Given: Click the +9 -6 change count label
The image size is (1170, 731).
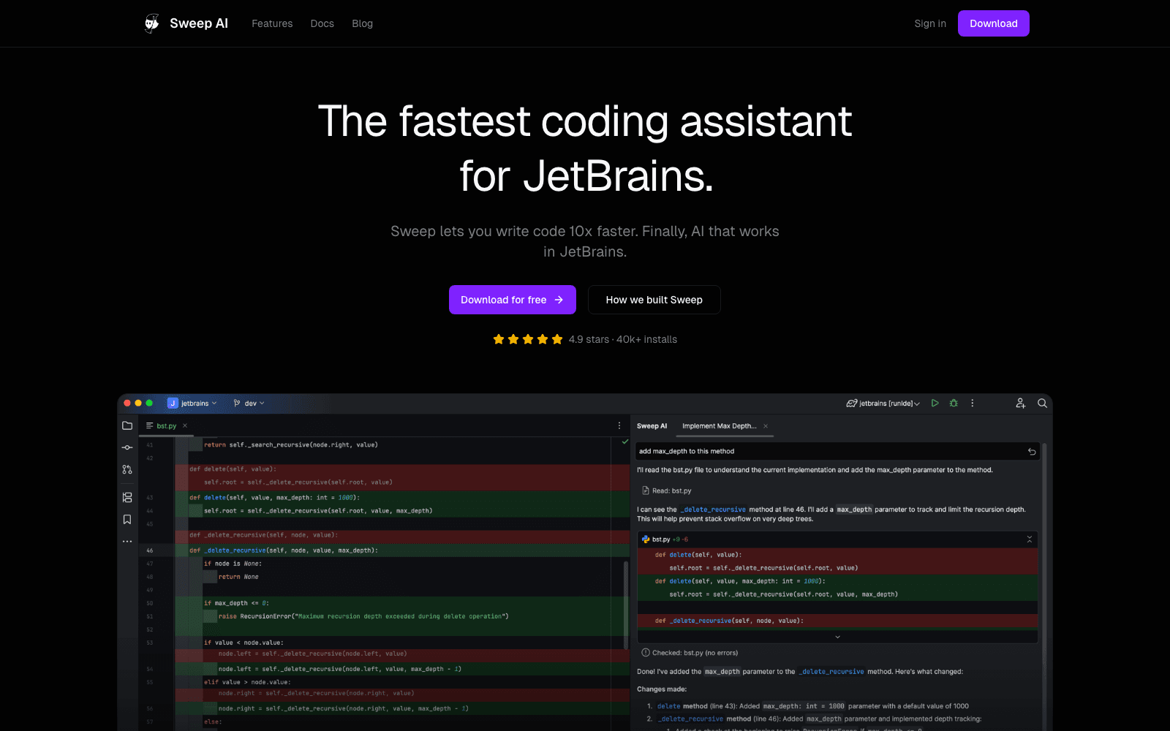Looking at the screenshot, I should (680, 539).
